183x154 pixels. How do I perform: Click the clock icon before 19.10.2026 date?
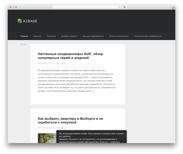click(x=39, y=128)
